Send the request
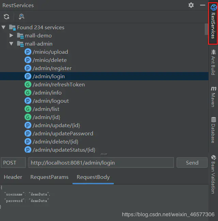Image resolution: width=218 pixels, height=221 pixels. [192, 163]
